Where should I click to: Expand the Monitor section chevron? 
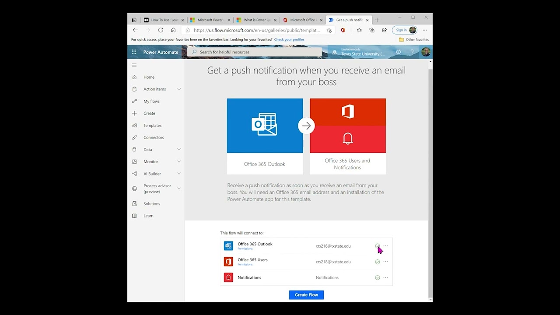(x=179, y=161)
